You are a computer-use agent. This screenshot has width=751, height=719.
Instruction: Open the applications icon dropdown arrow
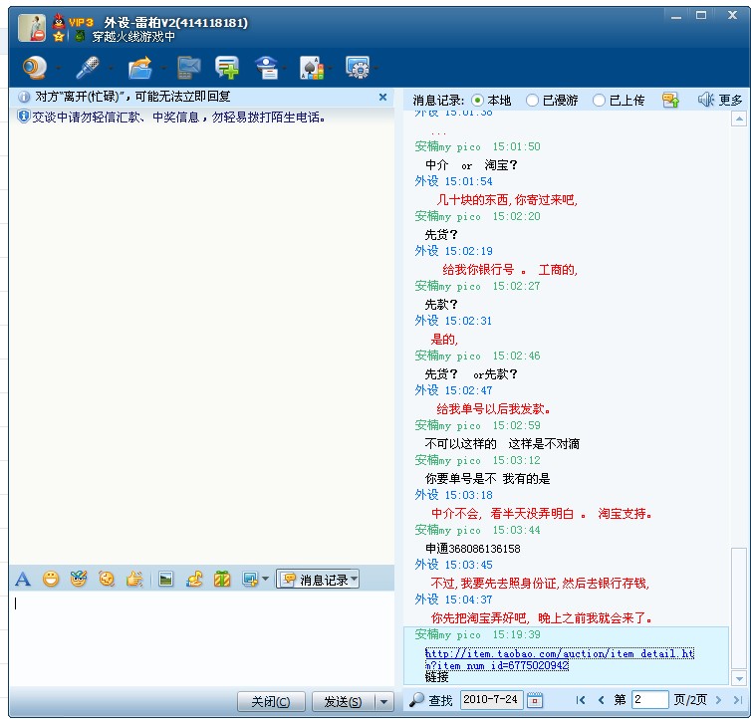click(375, 68)
